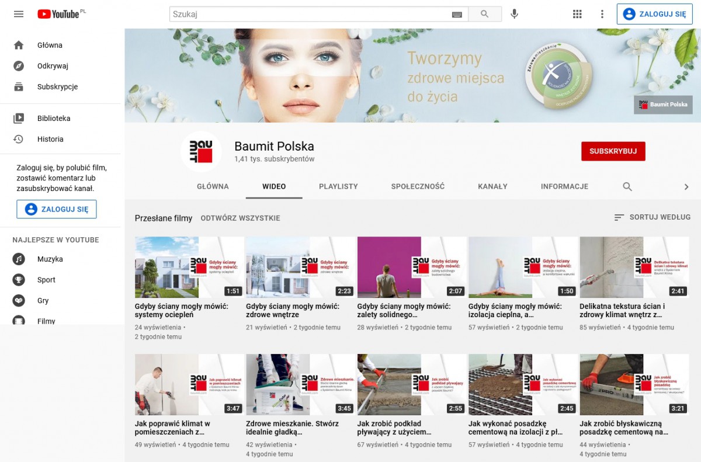Open the on-screen keyboard icon
The height and width of the screenshot is (462, 701).
point(457,15)
